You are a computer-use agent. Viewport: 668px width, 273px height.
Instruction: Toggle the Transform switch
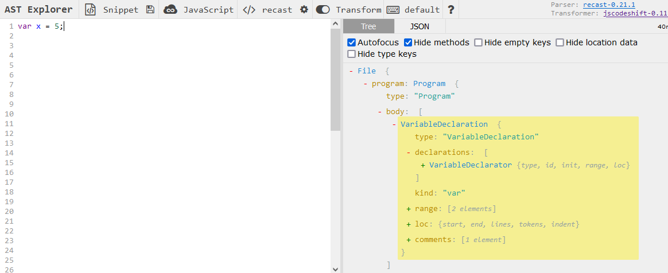[323, 9]
